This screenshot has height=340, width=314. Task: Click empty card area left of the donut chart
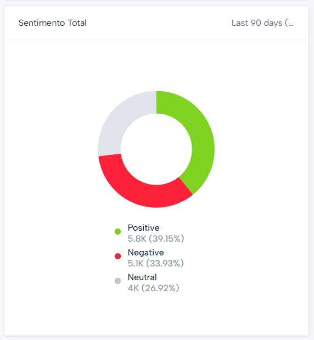(x=51, y=149)
